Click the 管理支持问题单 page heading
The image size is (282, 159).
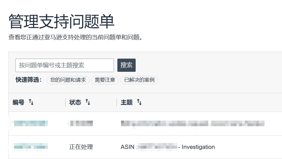(61, 22)
